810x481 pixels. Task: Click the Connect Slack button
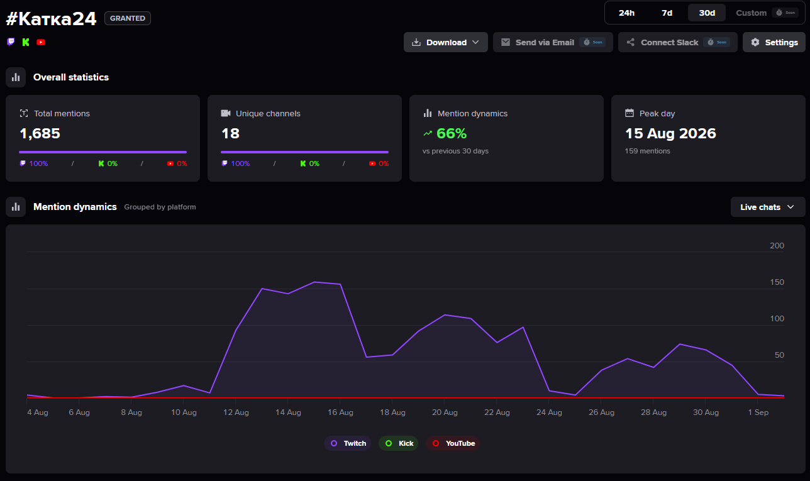click(678, 42)
